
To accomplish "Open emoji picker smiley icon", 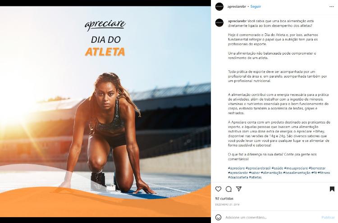I will [218, 218].
